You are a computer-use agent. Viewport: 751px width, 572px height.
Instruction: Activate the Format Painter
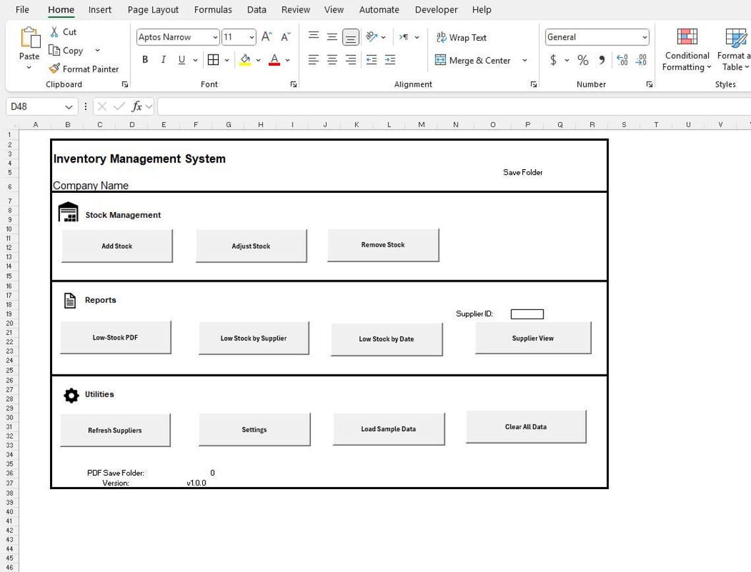tap(84, 68)
